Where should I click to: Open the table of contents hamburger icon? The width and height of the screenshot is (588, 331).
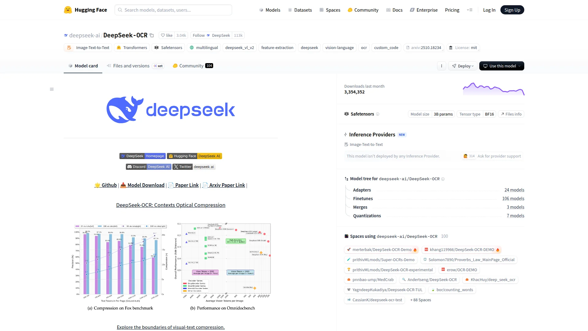(52, 89)
